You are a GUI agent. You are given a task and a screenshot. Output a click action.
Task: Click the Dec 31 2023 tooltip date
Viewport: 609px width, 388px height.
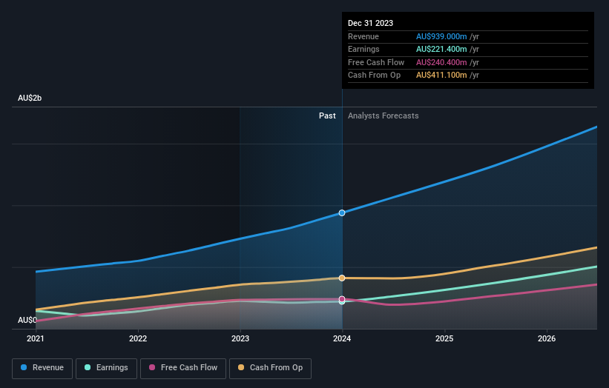(371, 23)
